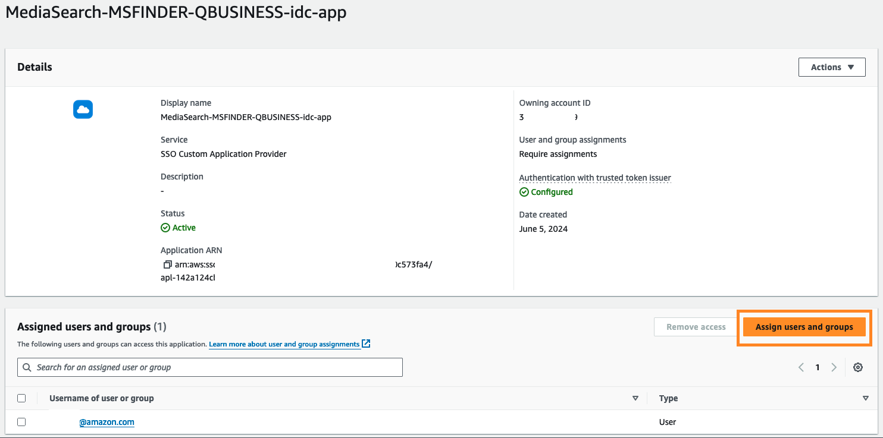
Task: Click the Type column header label
Action: 669,398
